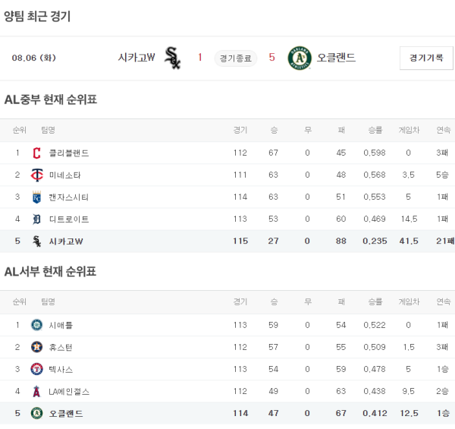455x429 pixels.
Task: Click the Minnesota Twins team logo
Action: pyautogui.click(x=36, y=175)
